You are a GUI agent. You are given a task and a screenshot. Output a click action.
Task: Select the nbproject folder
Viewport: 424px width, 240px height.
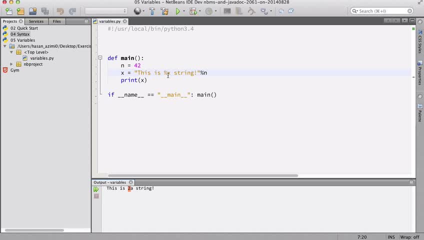[33, 64]
